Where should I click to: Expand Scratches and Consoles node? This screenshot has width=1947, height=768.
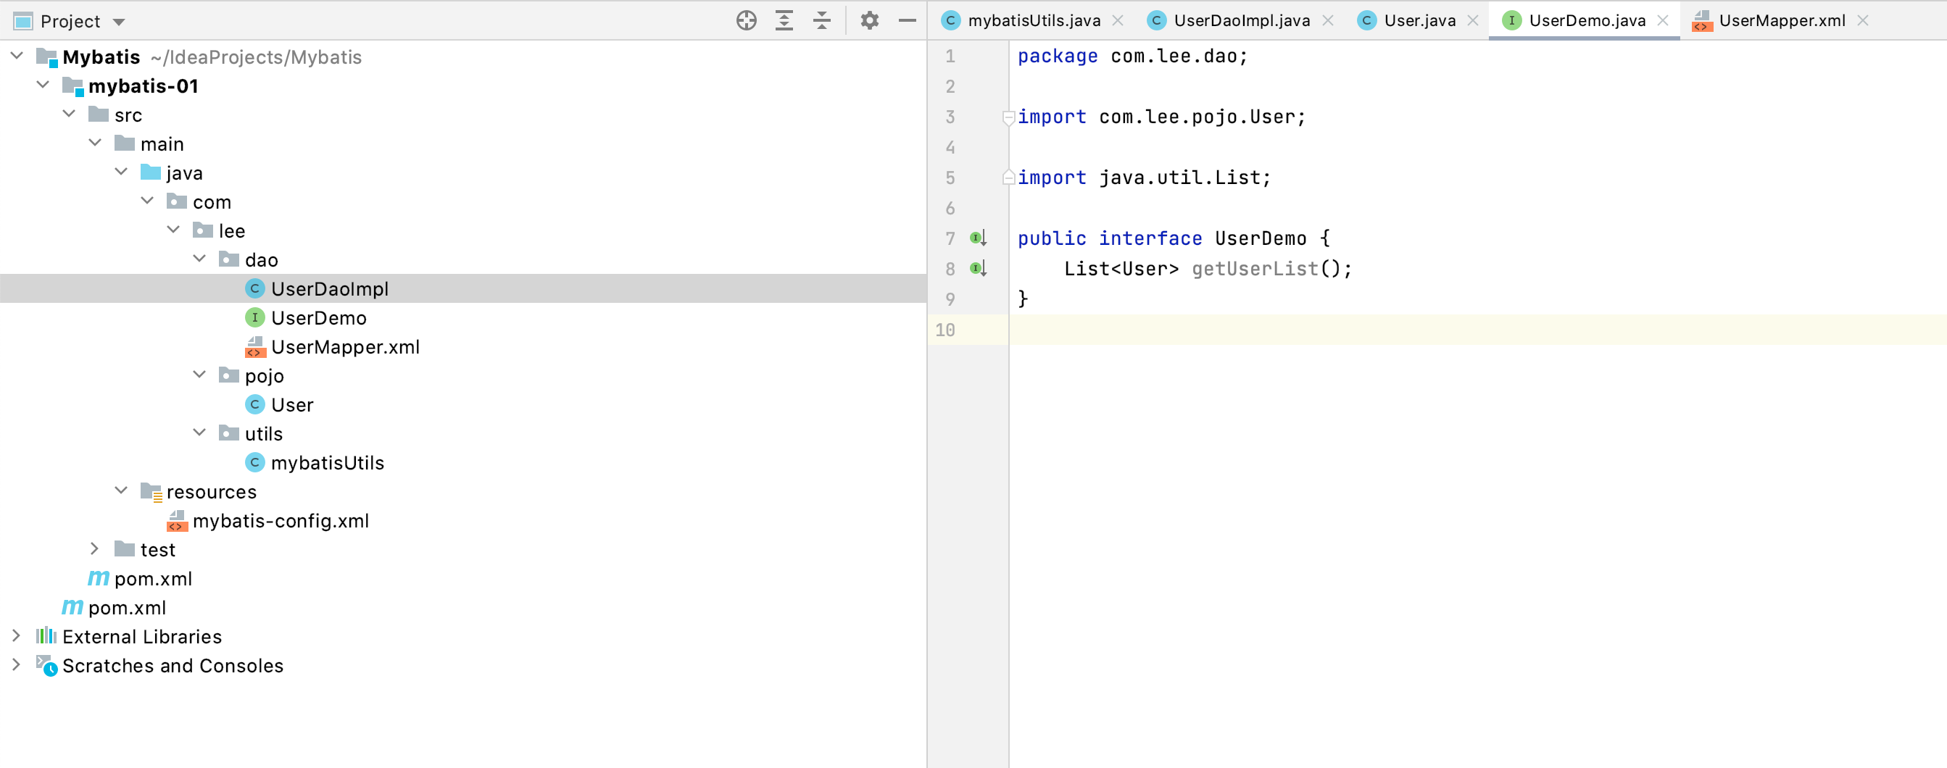tap(16, 664)
